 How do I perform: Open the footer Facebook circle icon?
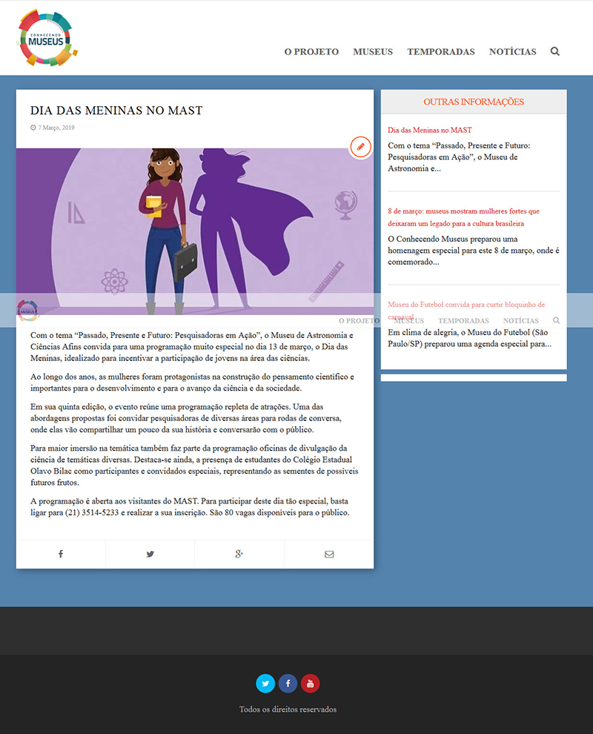coord(288,683)
